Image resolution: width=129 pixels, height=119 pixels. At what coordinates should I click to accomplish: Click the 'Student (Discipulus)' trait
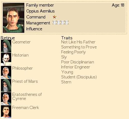pos(79,77)
